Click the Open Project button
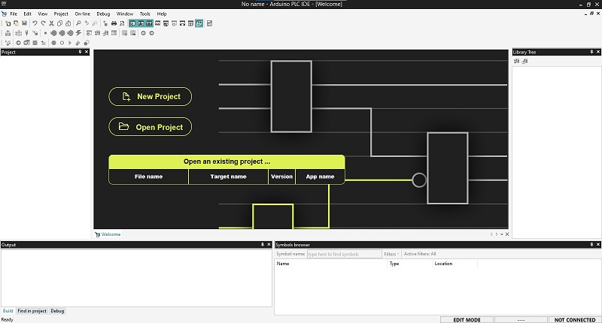602x323 pixels. 150,127
